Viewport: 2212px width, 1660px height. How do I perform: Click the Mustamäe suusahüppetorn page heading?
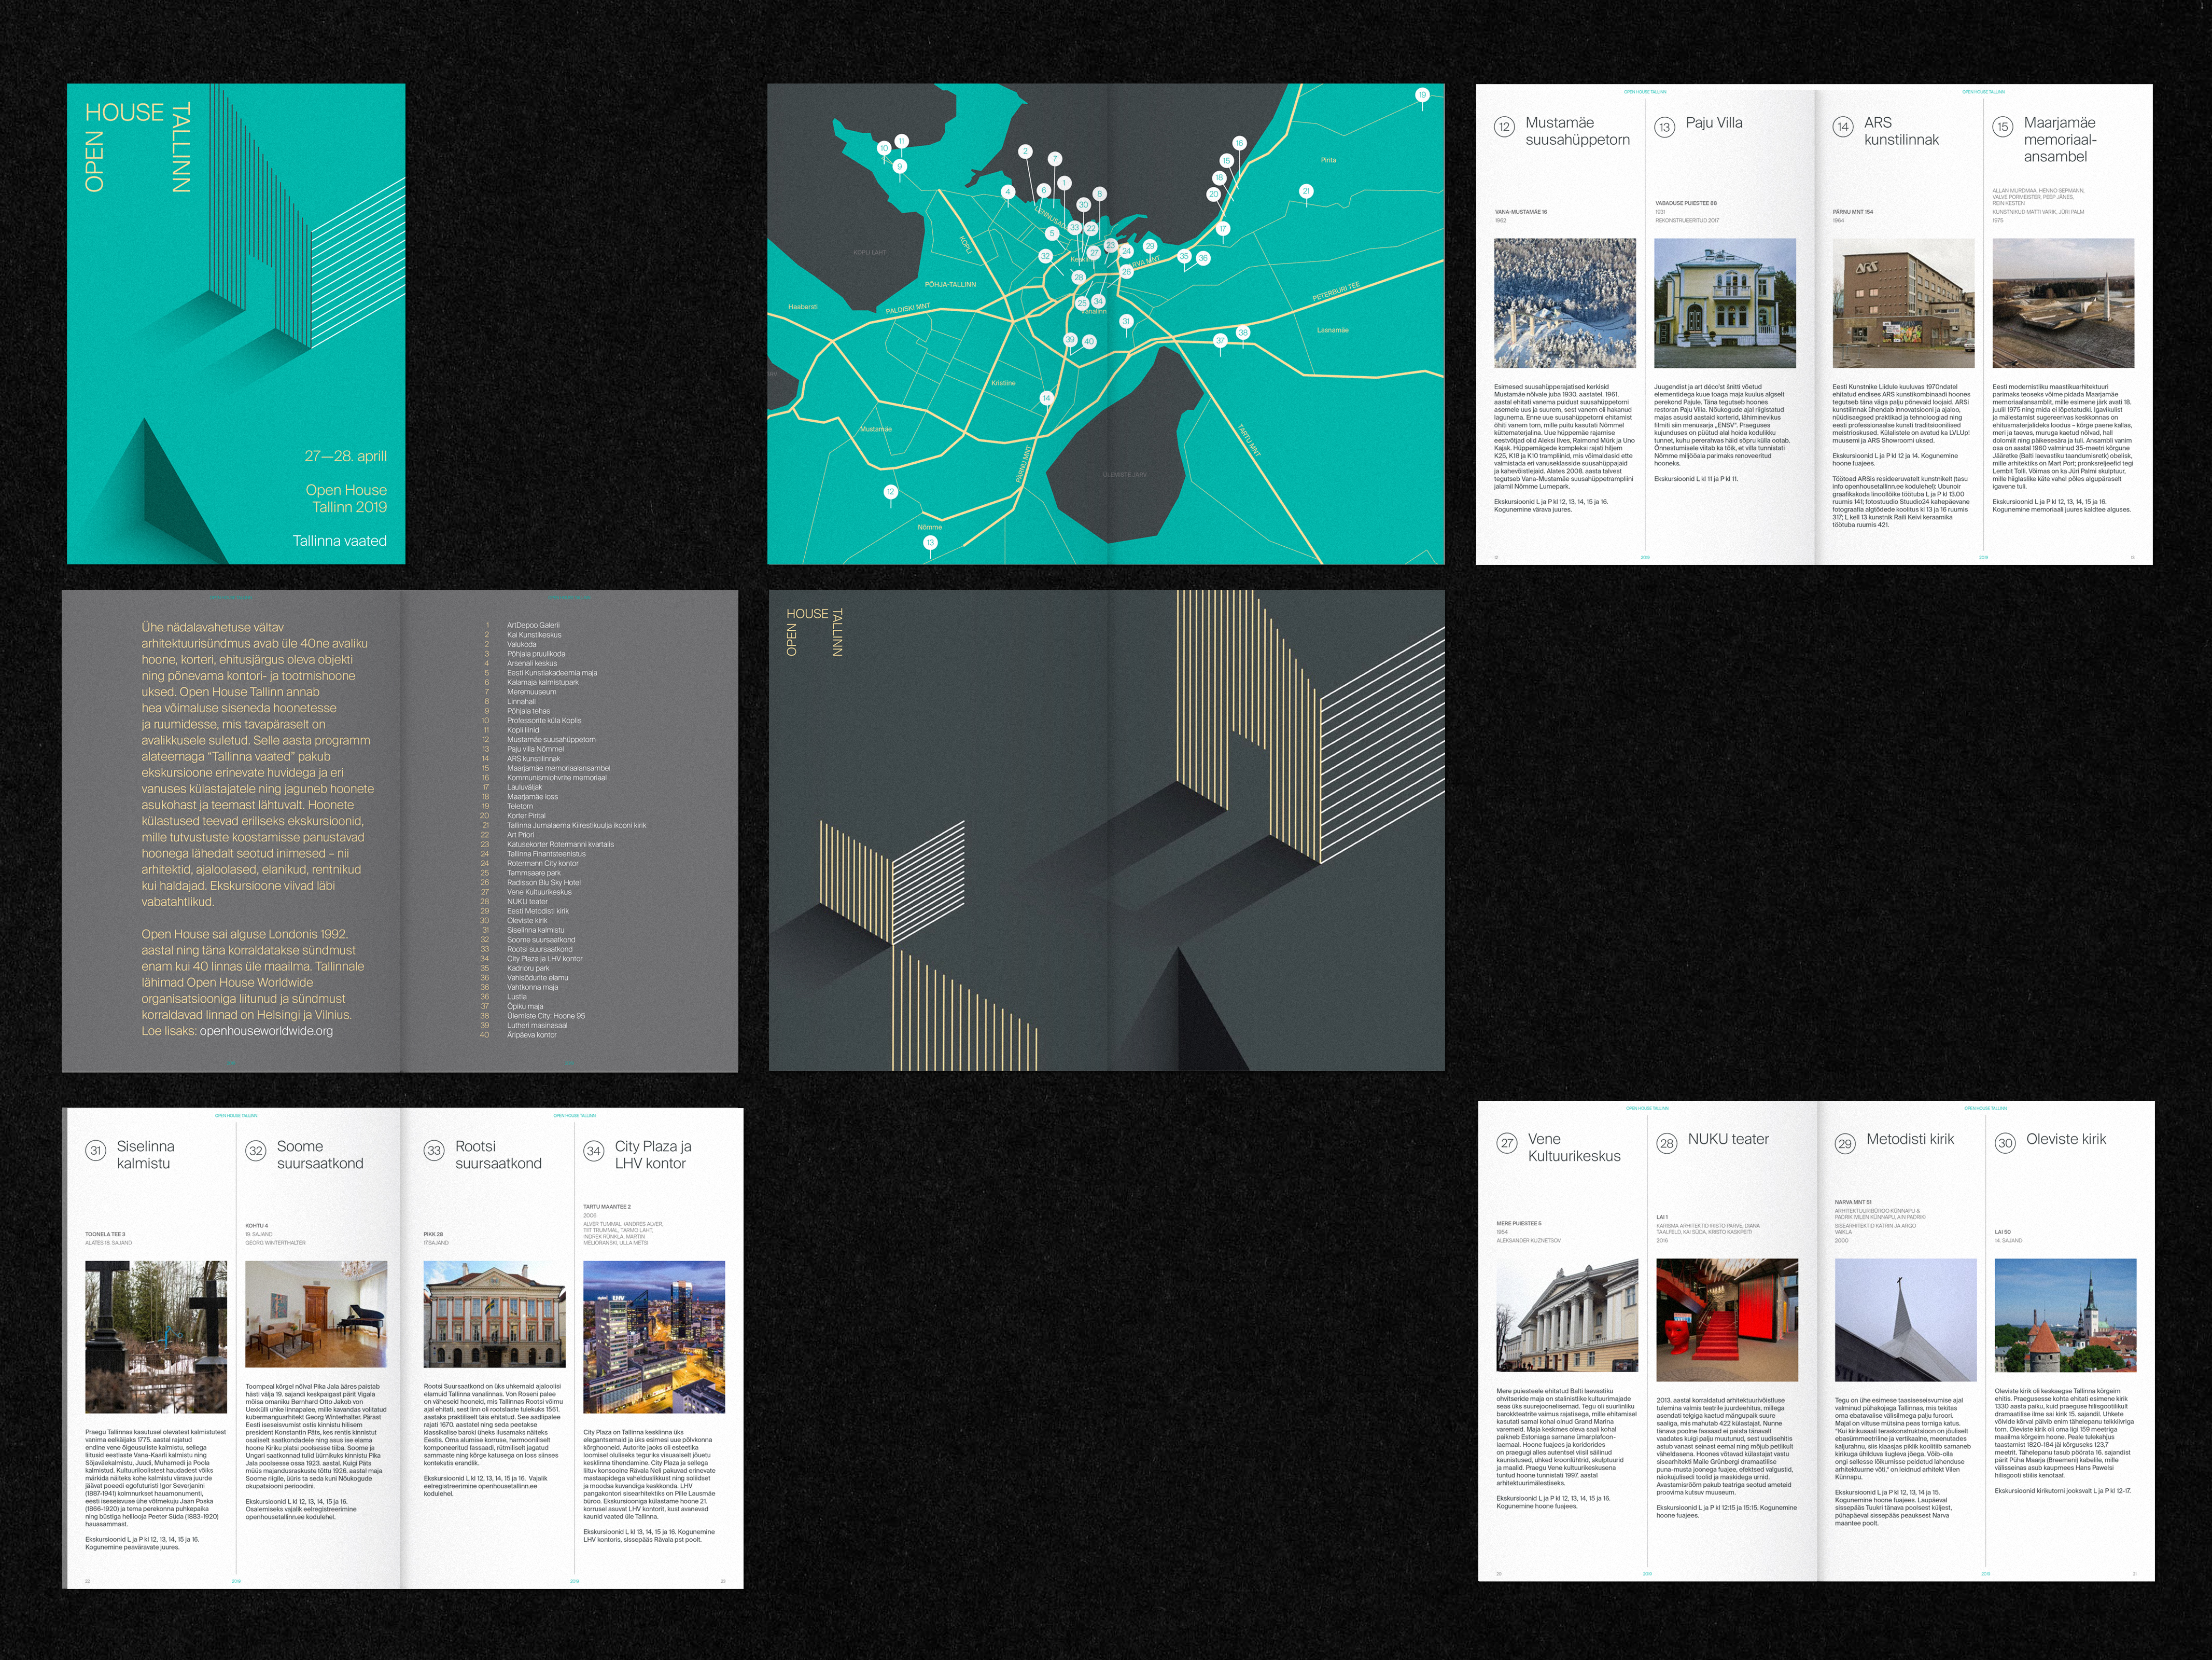pyautogui.click(x=1577, y=131)
